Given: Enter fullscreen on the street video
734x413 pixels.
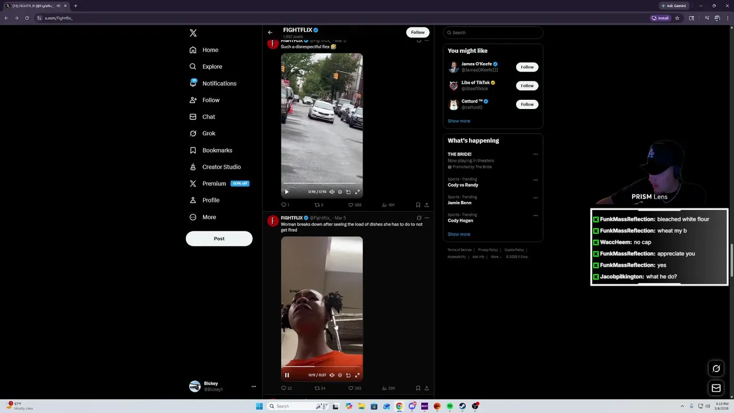Looking at the screenshot, I should [x=357, y=192].
